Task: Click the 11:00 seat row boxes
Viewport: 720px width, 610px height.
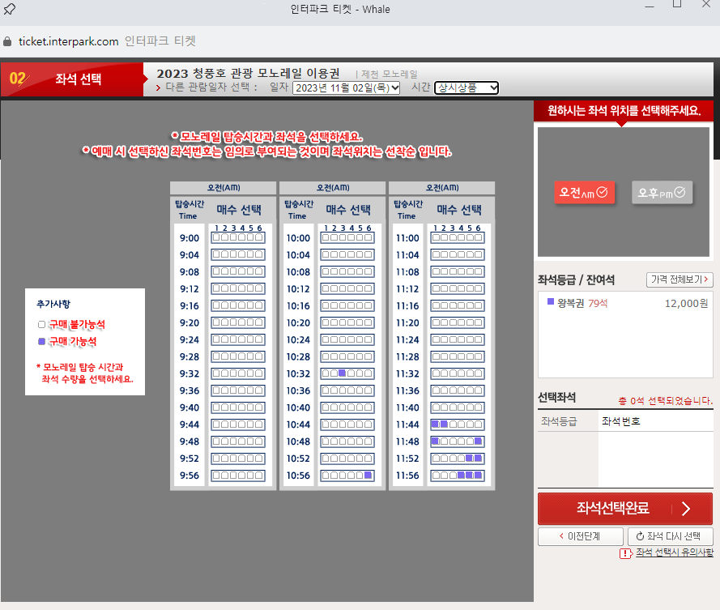Action: pos(458,237)
